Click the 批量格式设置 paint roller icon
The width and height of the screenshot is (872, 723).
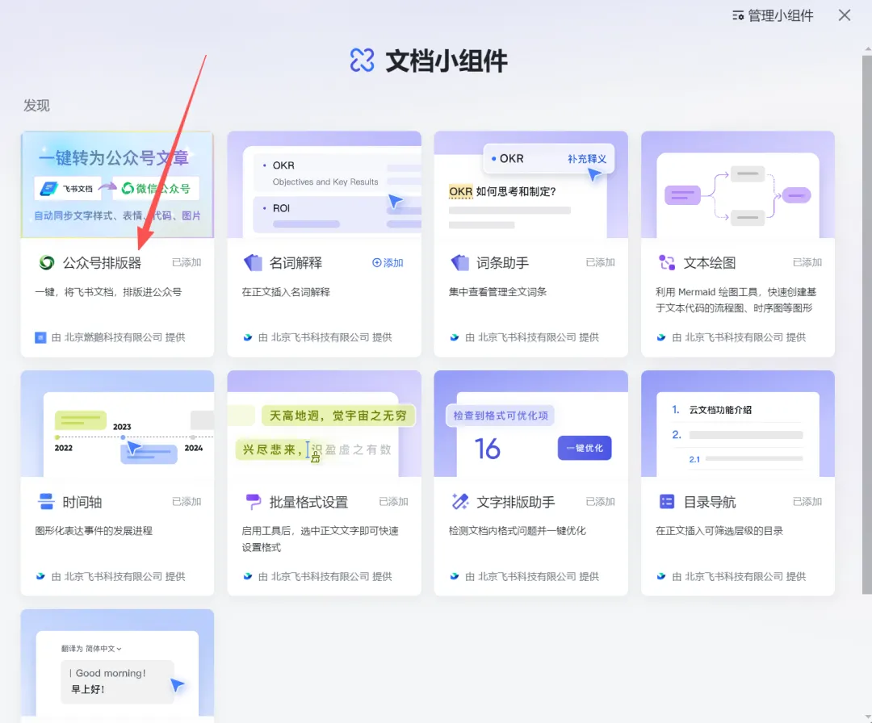(253, 501)
